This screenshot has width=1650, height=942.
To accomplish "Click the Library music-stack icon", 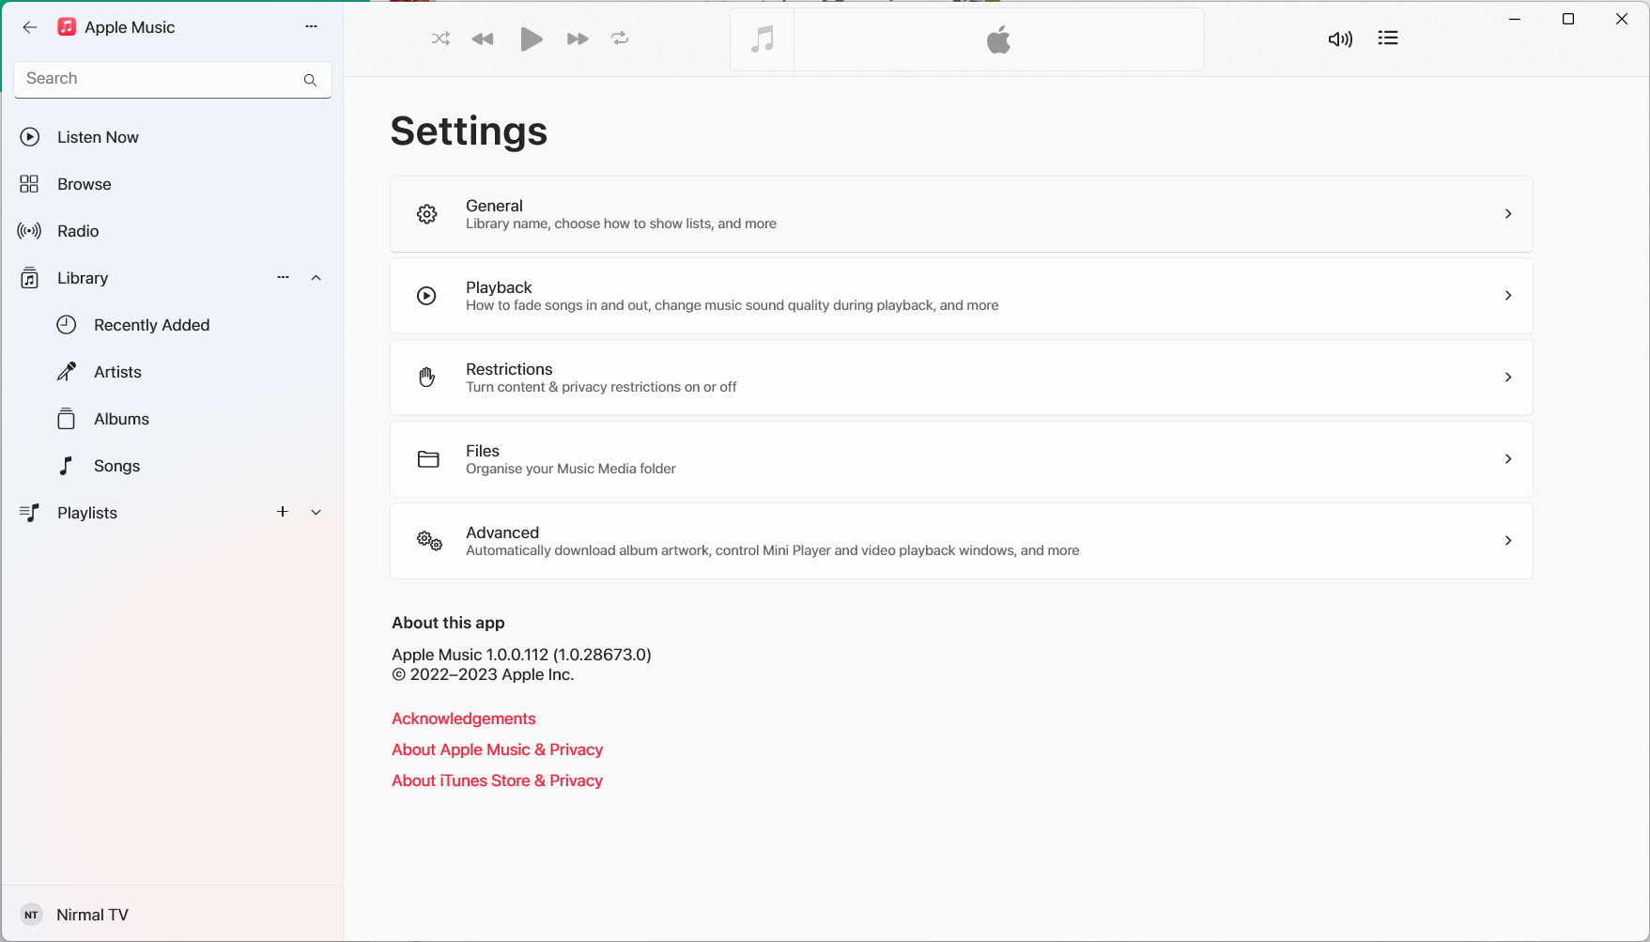I will coord(30,278).
